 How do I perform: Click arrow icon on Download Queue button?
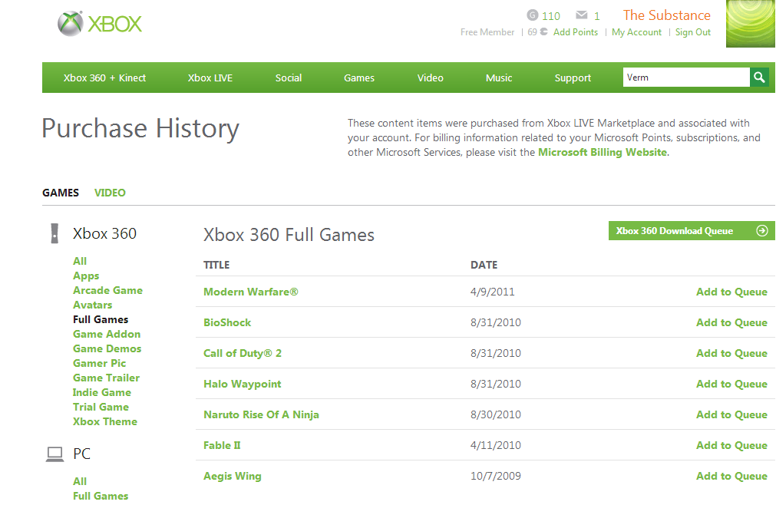pos(762,230)
